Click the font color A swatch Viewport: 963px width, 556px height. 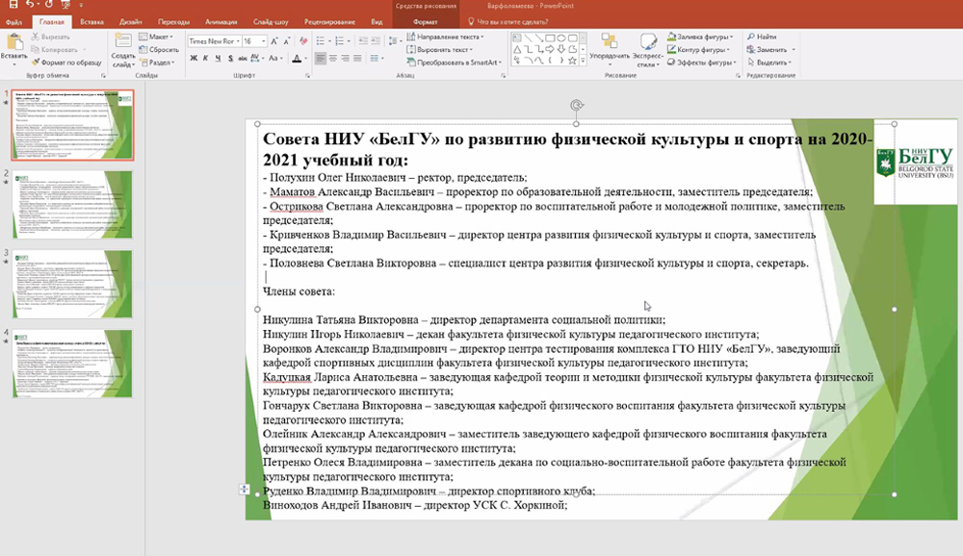tap(299, 58)
